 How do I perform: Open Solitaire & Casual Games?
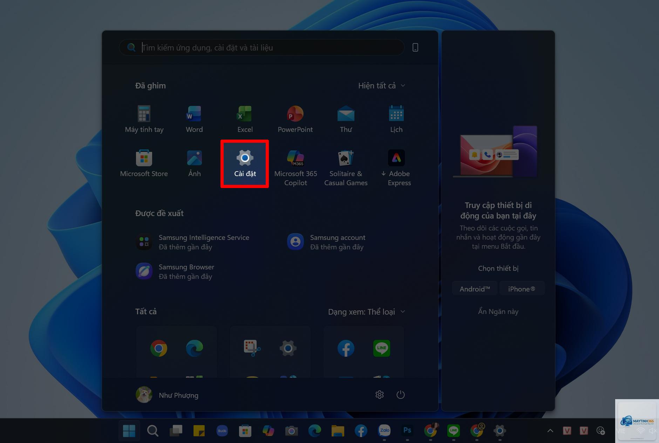pyautogui.click(x=346, y=168)
